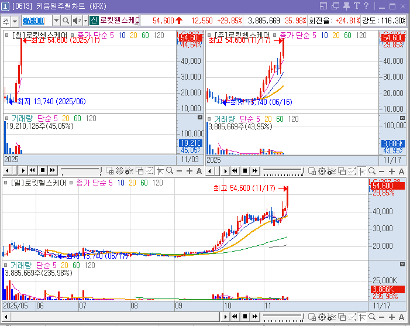Viewport: 410px width, 326px height.
Task: Toggle the square before 거래량 in monthly chart
Action: pos(6,118)
